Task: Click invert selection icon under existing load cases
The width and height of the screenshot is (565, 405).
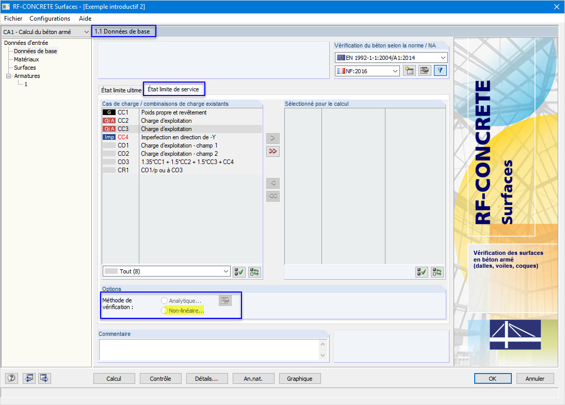Action: [x=254, y=272]
